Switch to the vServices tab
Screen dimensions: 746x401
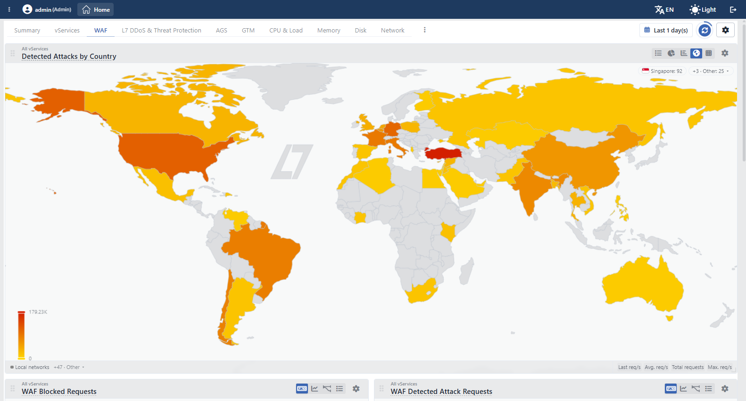(67, 30)
